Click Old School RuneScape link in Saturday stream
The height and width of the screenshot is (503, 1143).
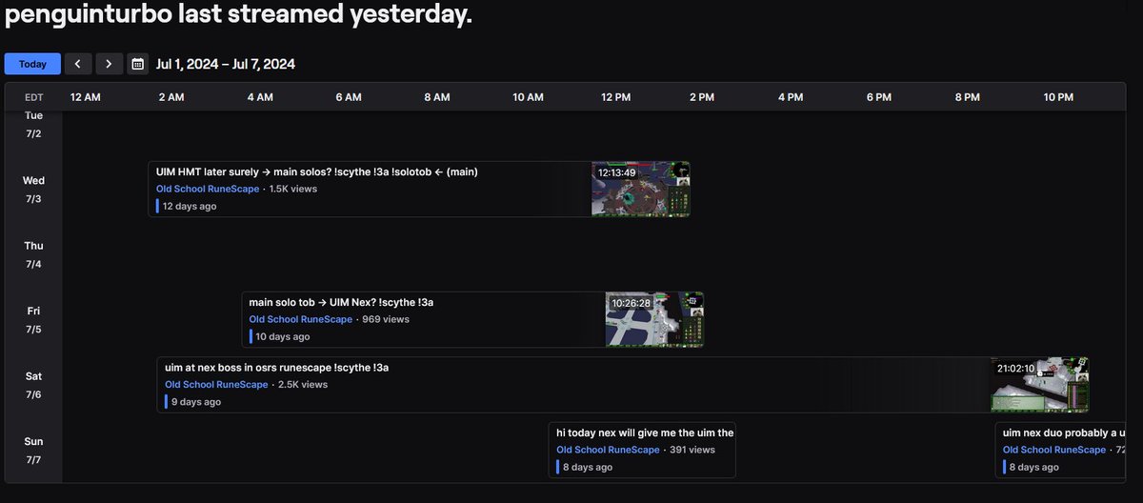coord(216,385)
